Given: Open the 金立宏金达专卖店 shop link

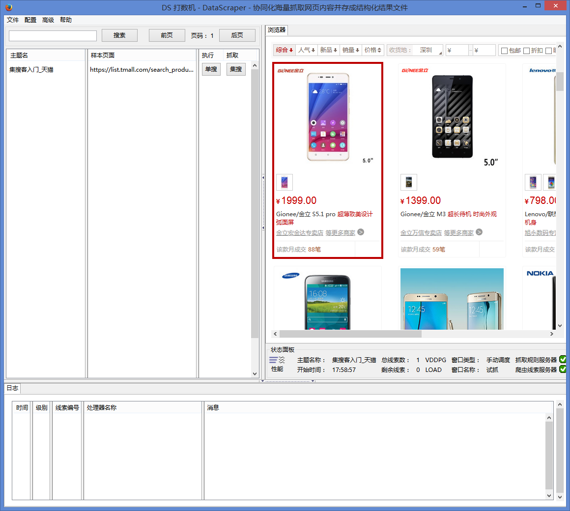Looking at the screenshot, I should tap(300, 232).
